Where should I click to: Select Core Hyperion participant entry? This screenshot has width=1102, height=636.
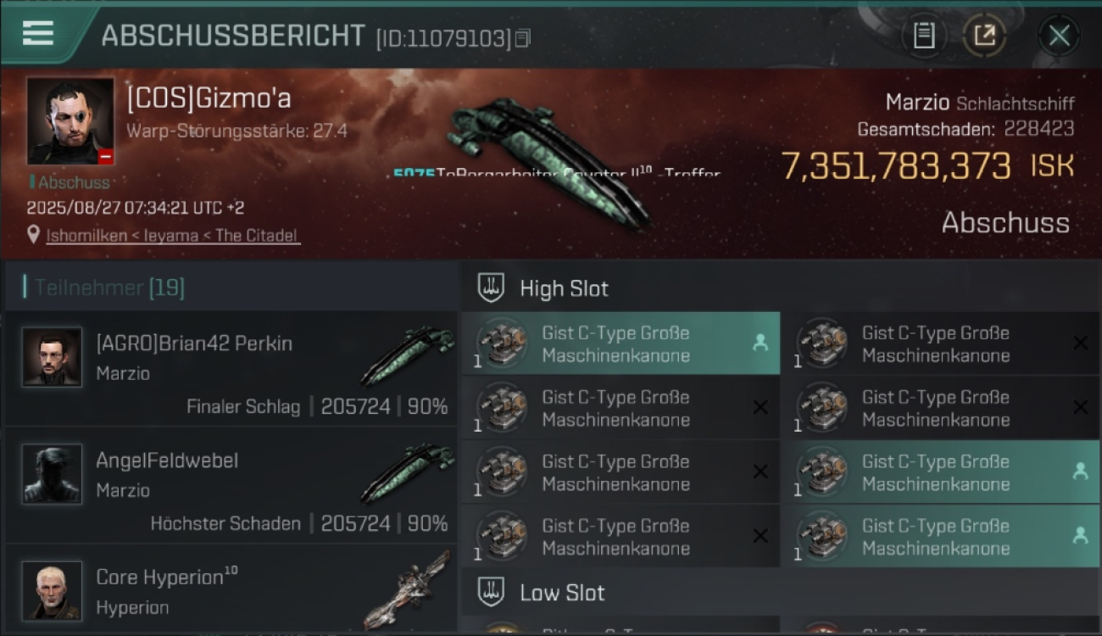coord(231,589)
